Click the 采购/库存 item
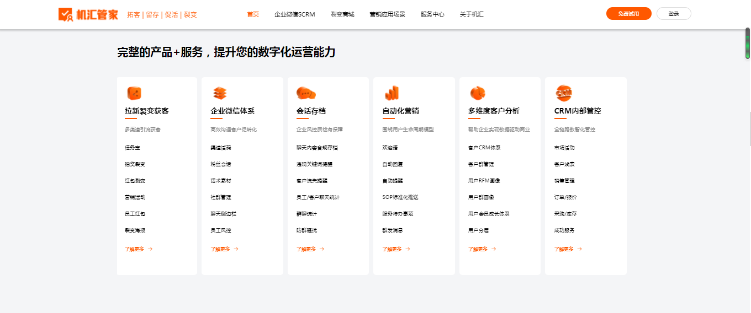 pos(565,214)
